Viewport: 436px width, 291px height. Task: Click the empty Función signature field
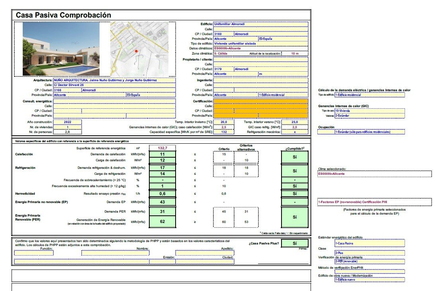point(33,253)
